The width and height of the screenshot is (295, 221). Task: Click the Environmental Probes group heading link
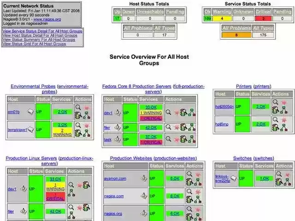(33, 86)
